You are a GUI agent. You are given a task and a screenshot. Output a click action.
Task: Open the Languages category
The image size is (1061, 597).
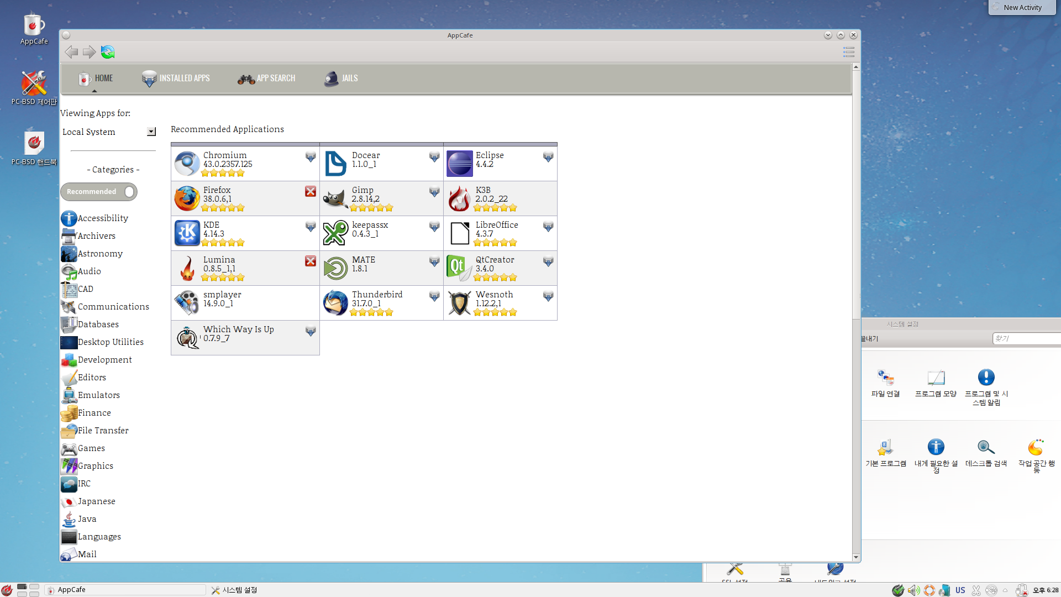tap(91, 537)
